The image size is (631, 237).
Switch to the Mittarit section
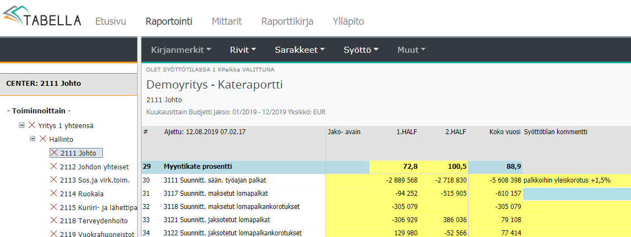(227, 21)
